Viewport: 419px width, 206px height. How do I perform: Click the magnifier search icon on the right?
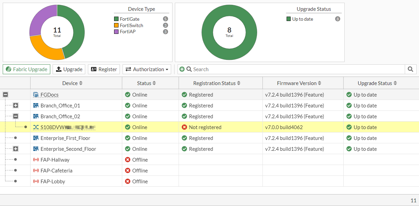point(410,69)
